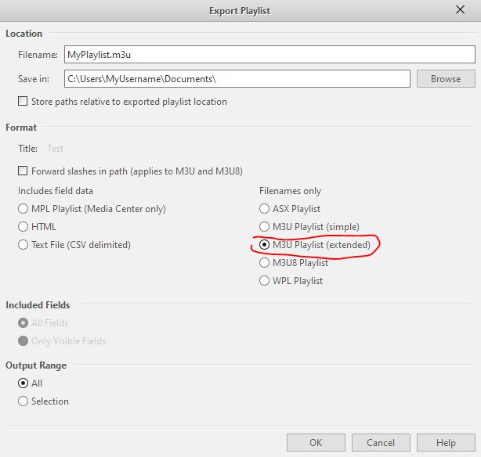Toggle Forward slashes in path checkbox
The width and height of the screenshot is (481, 457).
click(x=23, y=171)
